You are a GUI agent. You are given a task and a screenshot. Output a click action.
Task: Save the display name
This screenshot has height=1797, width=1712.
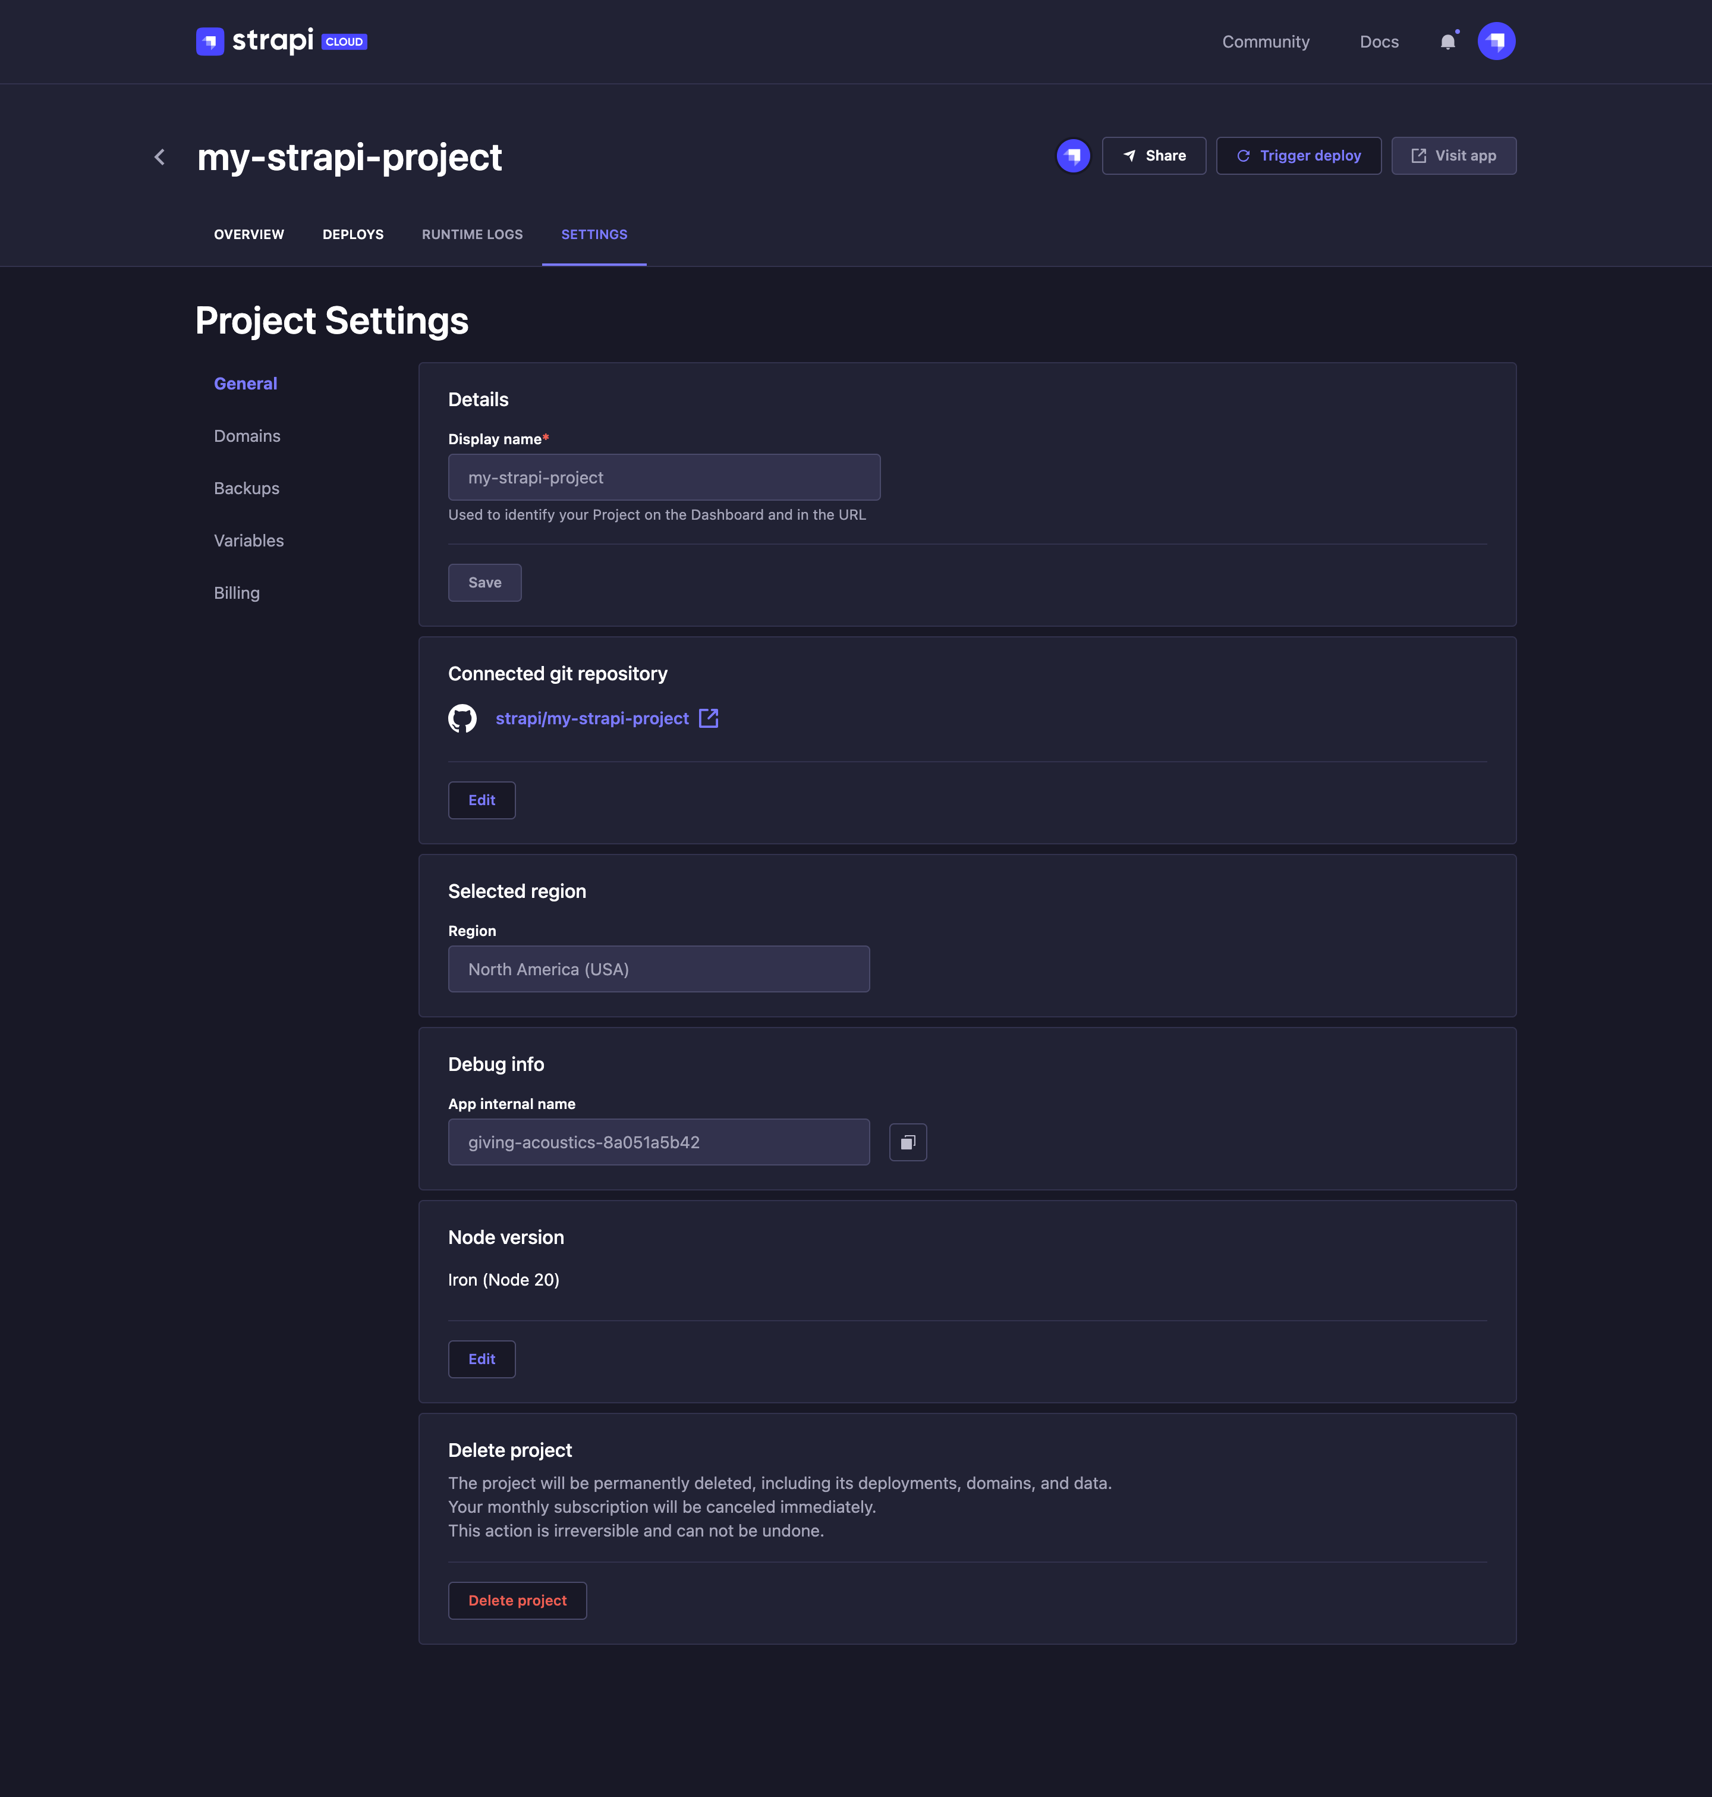tap(484, 582)
